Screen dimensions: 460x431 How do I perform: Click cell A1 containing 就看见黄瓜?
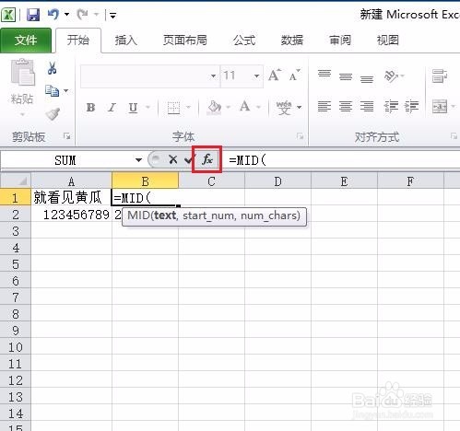(x=71, y=197)
